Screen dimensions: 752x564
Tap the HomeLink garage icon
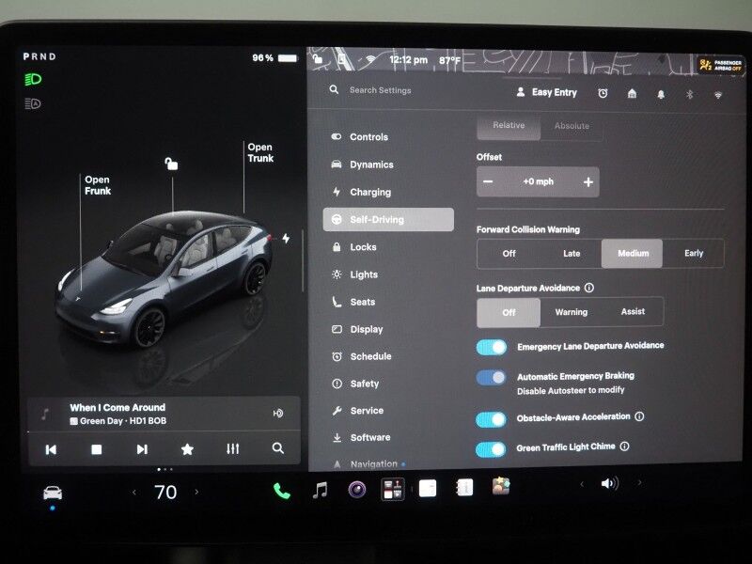[632, 93]
